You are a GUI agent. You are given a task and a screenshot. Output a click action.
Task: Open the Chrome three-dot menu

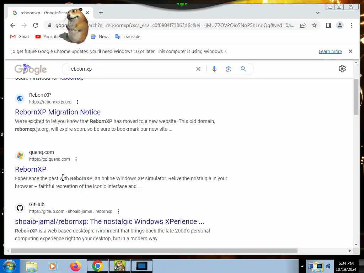coord(351,25)
